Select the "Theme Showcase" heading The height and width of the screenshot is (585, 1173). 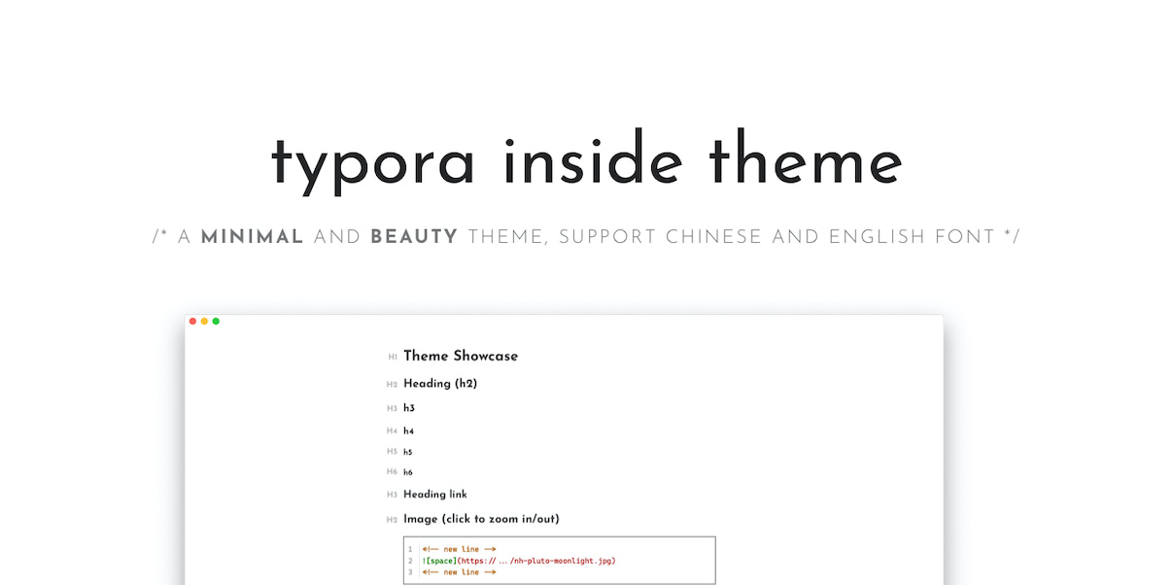[x=461, y=356]
